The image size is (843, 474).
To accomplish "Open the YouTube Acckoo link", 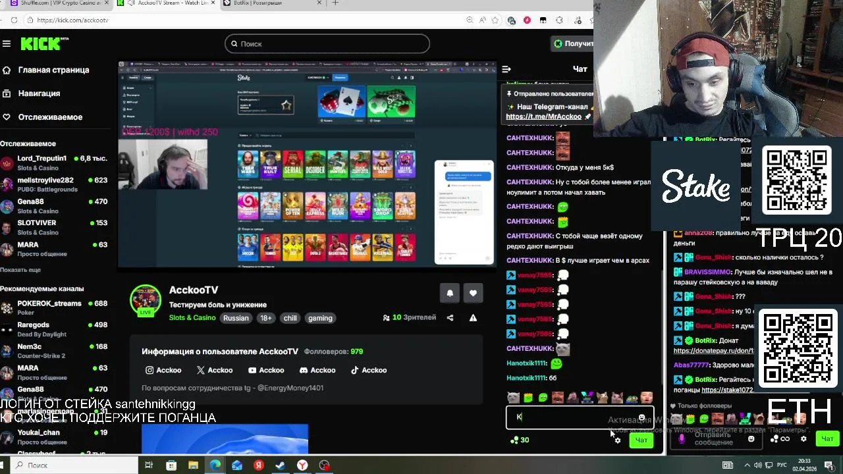I will point(266,370).
